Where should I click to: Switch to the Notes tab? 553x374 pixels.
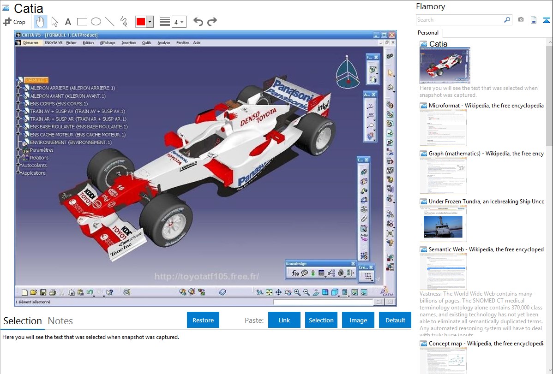point(60,321)
